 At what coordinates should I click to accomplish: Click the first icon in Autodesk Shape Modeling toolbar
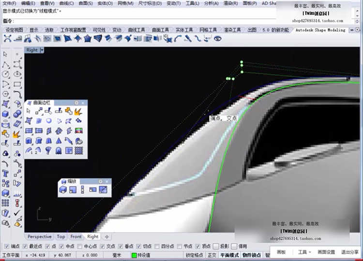tap(7, 39)
